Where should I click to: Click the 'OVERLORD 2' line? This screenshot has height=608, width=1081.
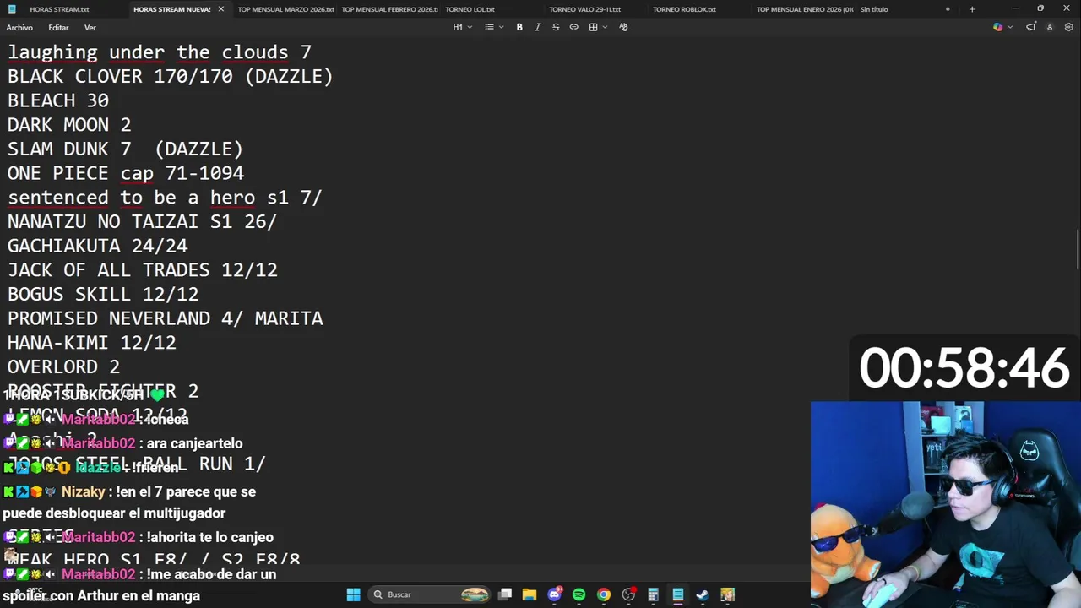pos(64,367)
